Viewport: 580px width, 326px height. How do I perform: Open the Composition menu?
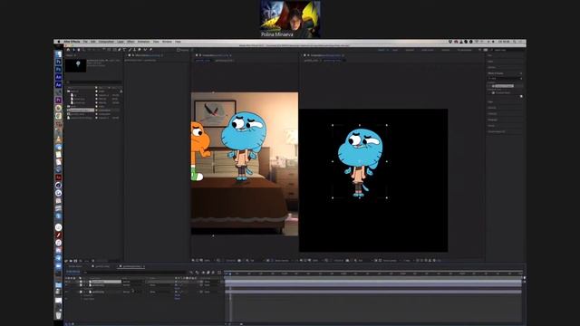tap(106, 42)
